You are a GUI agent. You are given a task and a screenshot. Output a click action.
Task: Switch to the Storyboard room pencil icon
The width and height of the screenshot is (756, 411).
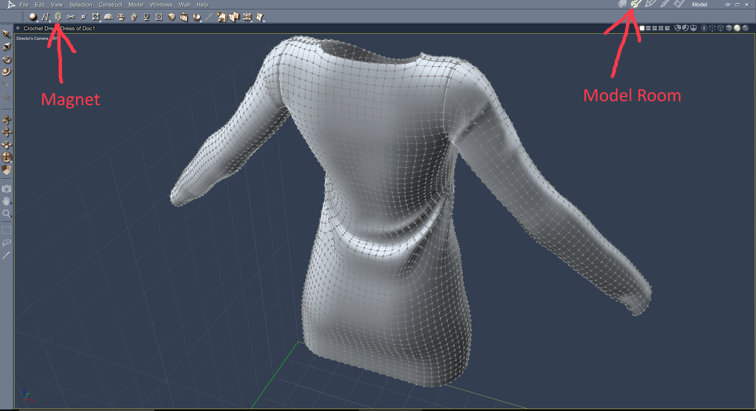651,4
